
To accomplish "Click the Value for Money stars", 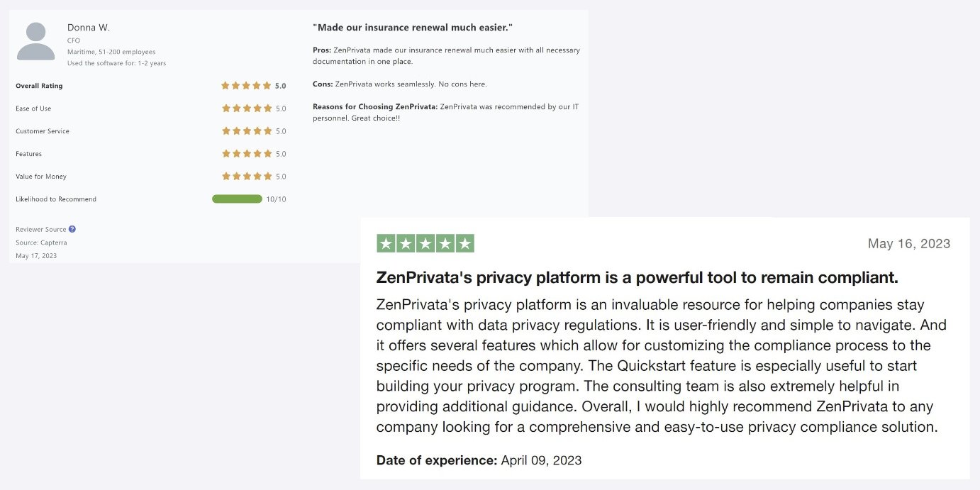I will tap(247, 177).
